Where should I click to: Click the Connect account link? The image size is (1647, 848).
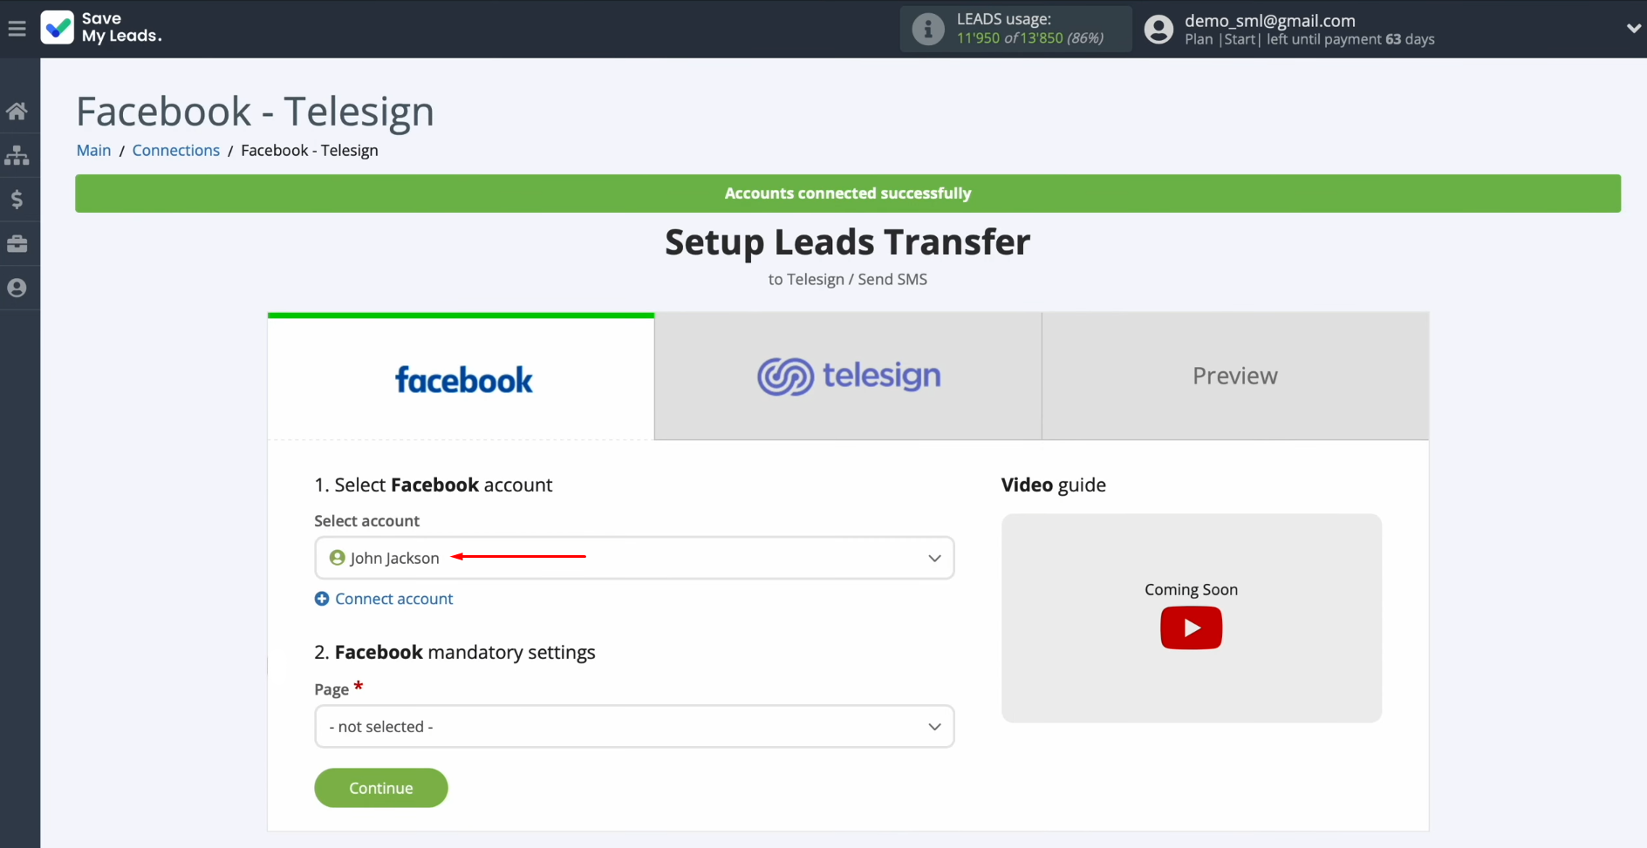(x=394, y=599)
